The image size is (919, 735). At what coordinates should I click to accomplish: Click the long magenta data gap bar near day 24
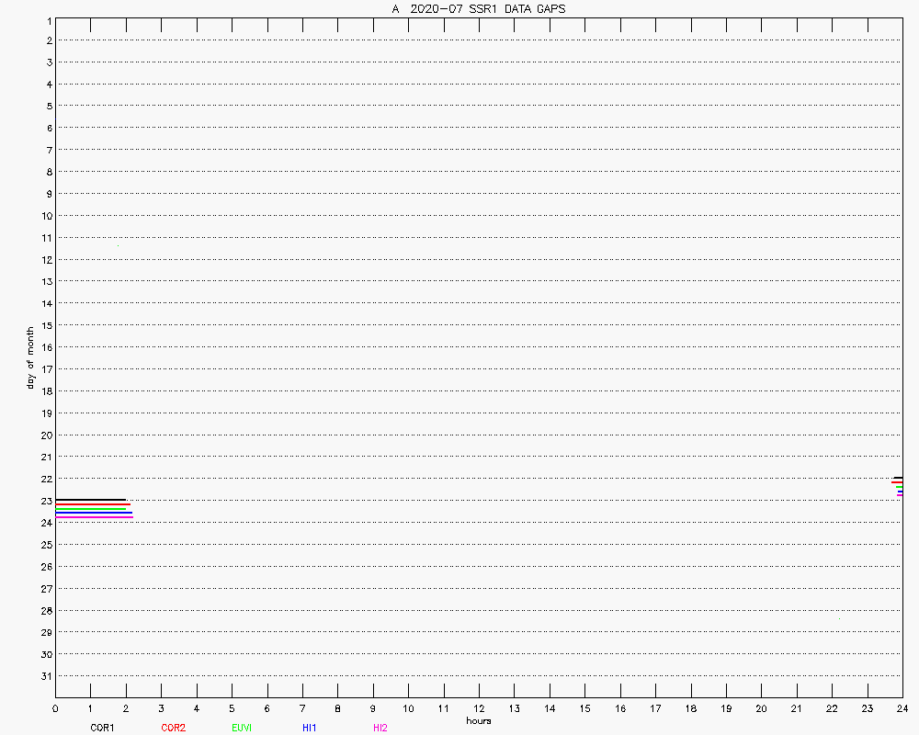(x=94, y=517)
